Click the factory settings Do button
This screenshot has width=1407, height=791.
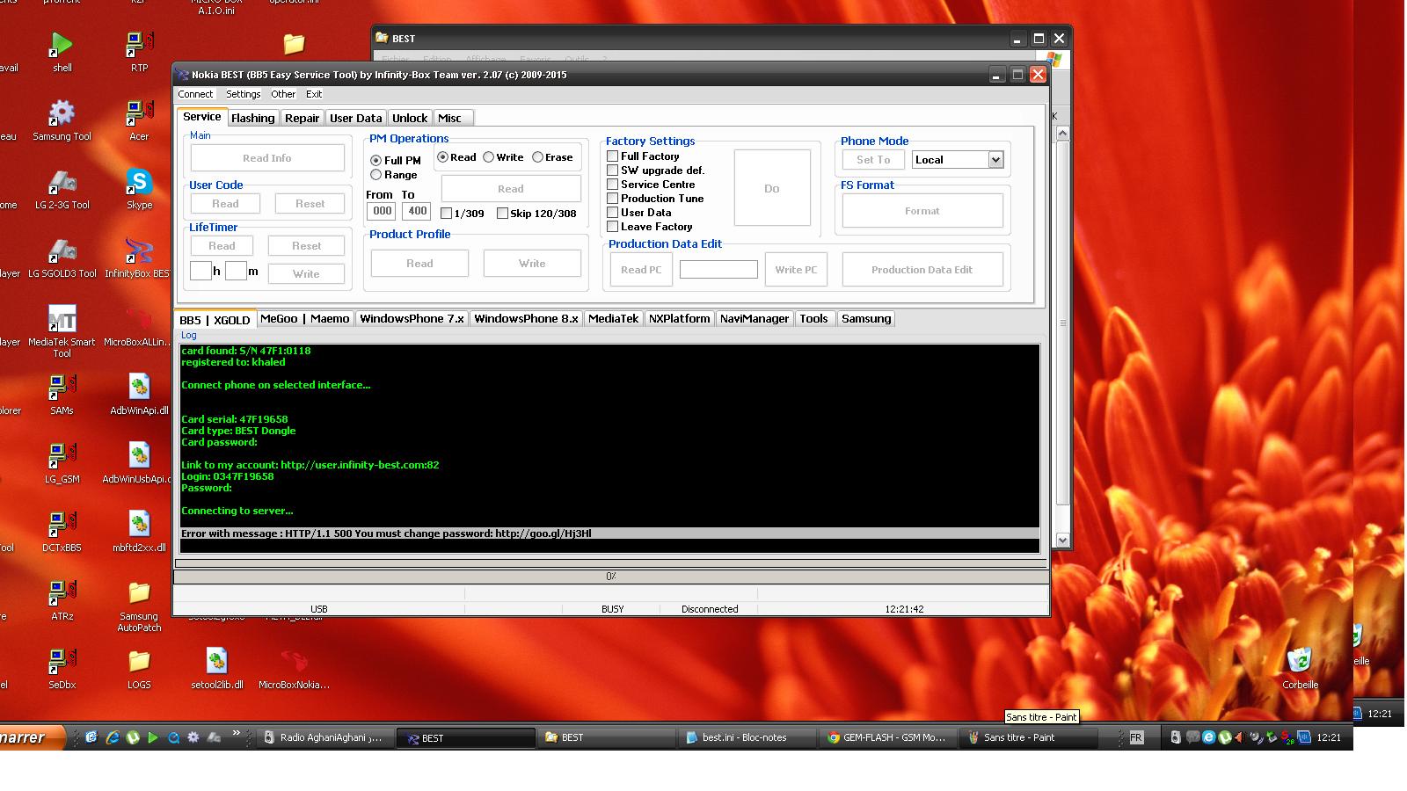click(772, 188)
